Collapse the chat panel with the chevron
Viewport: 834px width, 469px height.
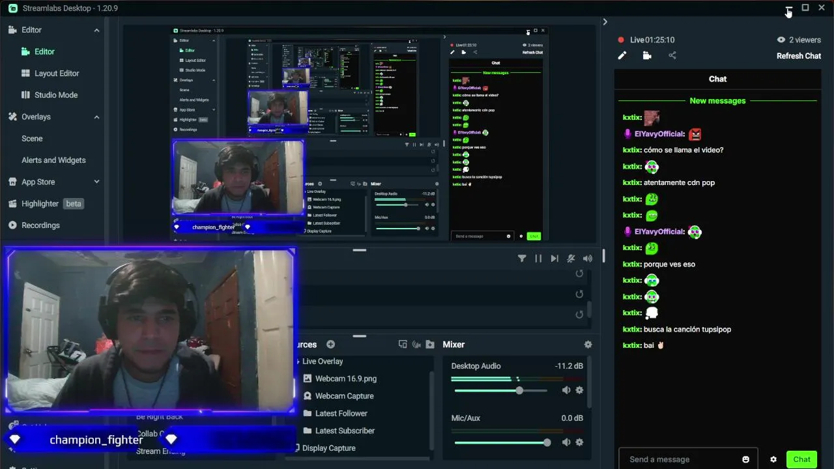coord(605,22)
